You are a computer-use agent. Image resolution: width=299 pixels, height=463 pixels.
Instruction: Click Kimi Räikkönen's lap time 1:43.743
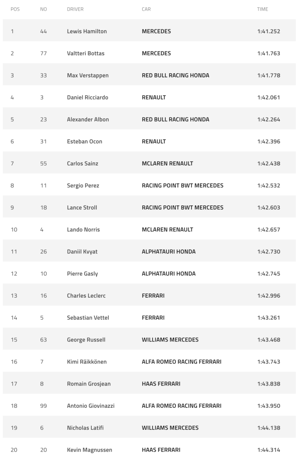click(x=269, y=362)
